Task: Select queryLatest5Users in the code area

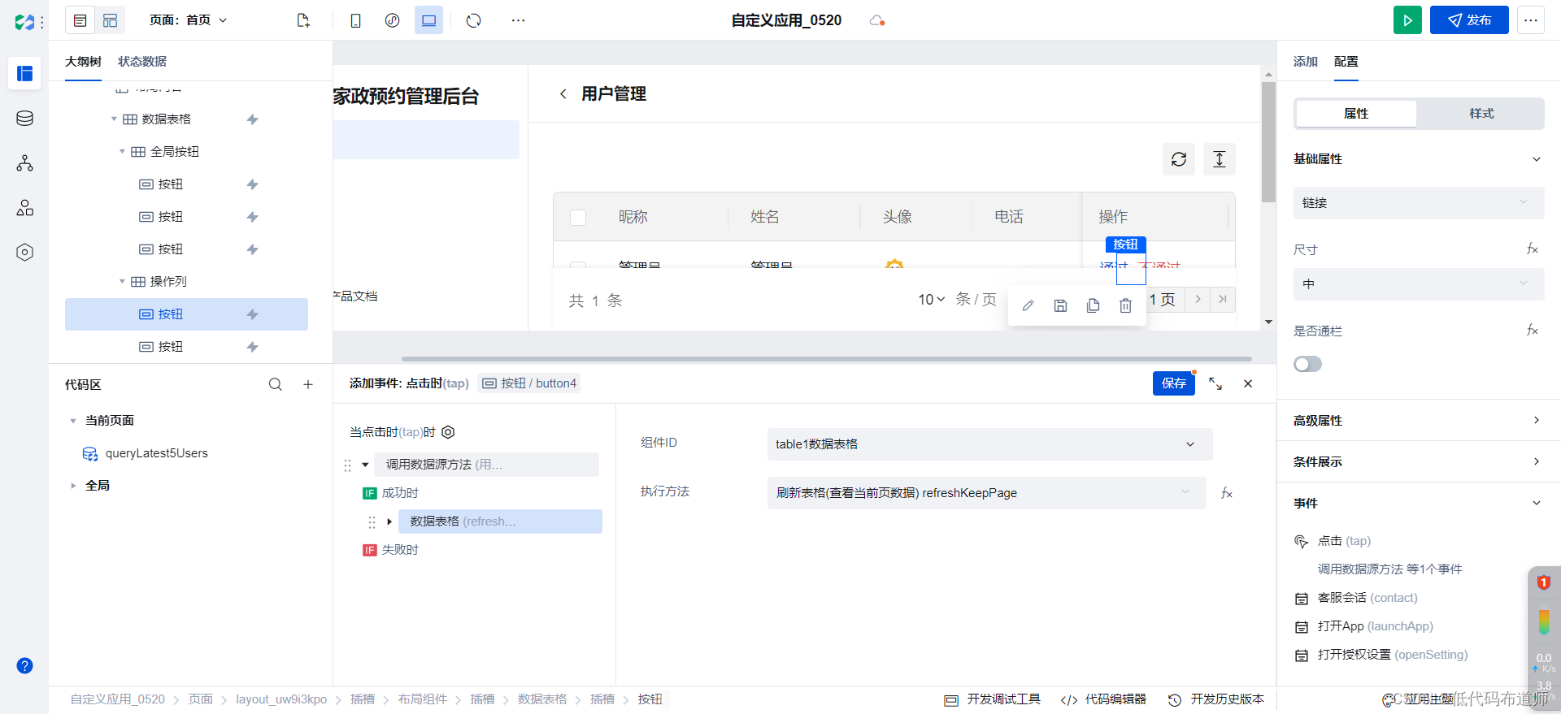Action: 156,453
